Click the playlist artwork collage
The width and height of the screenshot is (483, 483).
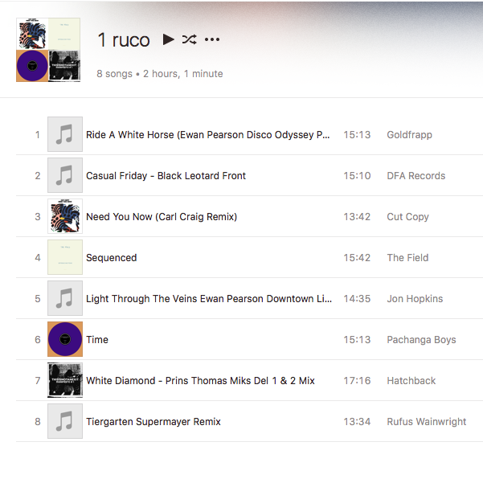[x=48, y=50]
